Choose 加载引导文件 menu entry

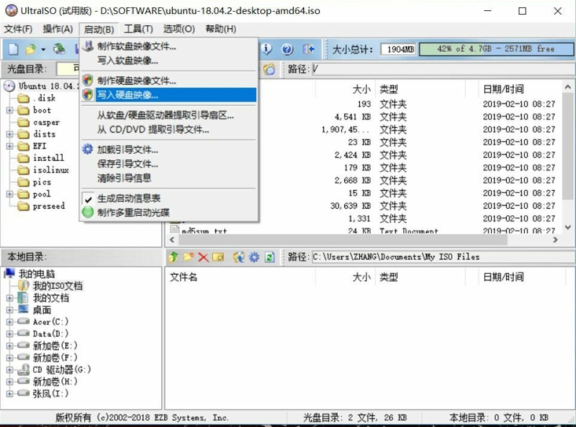pos(169,149)
